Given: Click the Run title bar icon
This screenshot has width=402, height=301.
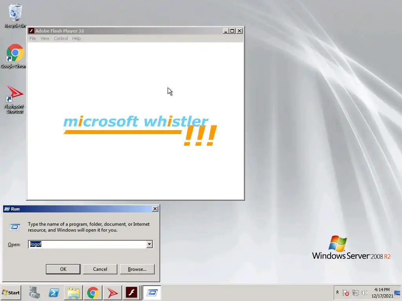Looking at the screenshot, I should coord(7,209).
